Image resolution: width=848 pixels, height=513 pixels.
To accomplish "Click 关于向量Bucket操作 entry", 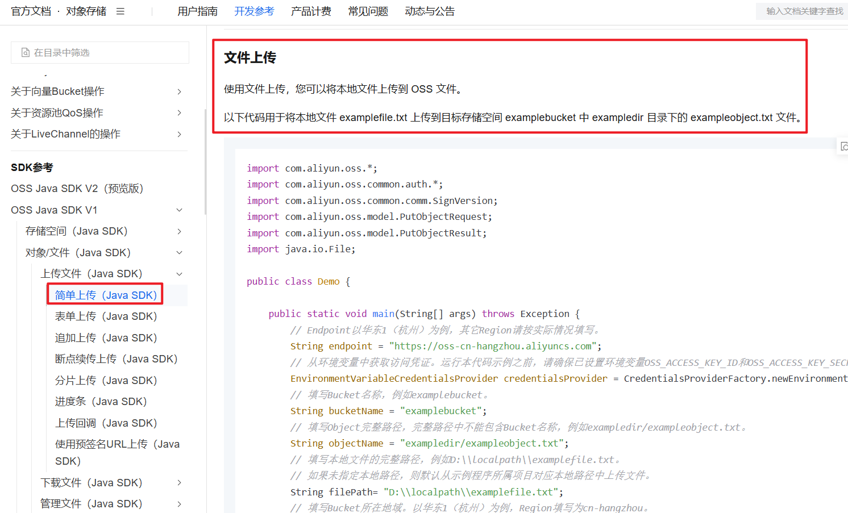I will coord(57,91).
